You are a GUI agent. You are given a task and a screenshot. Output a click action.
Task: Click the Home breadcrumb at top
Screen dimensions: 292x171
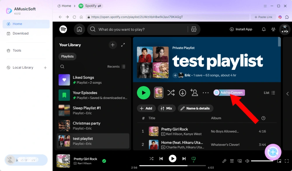pos(64,6)
